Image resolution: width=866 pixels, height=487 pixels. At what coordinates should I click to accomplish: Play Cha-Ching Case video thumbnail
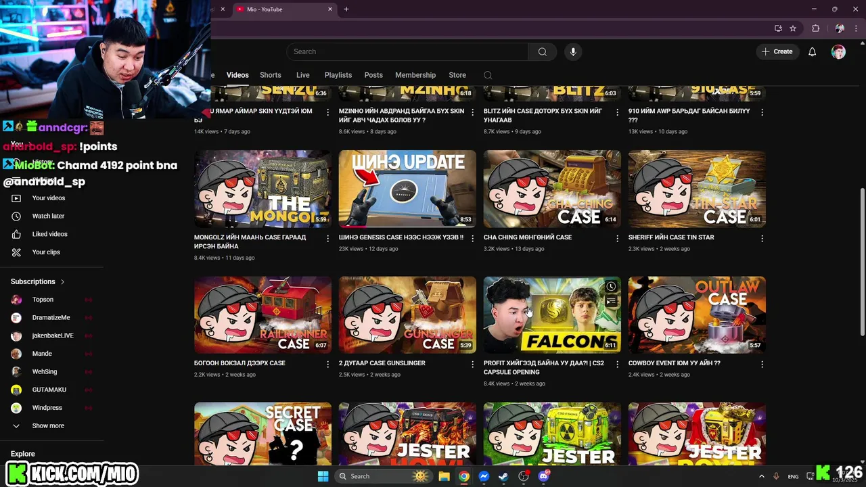pyautogui.click(x=552, y=189)
